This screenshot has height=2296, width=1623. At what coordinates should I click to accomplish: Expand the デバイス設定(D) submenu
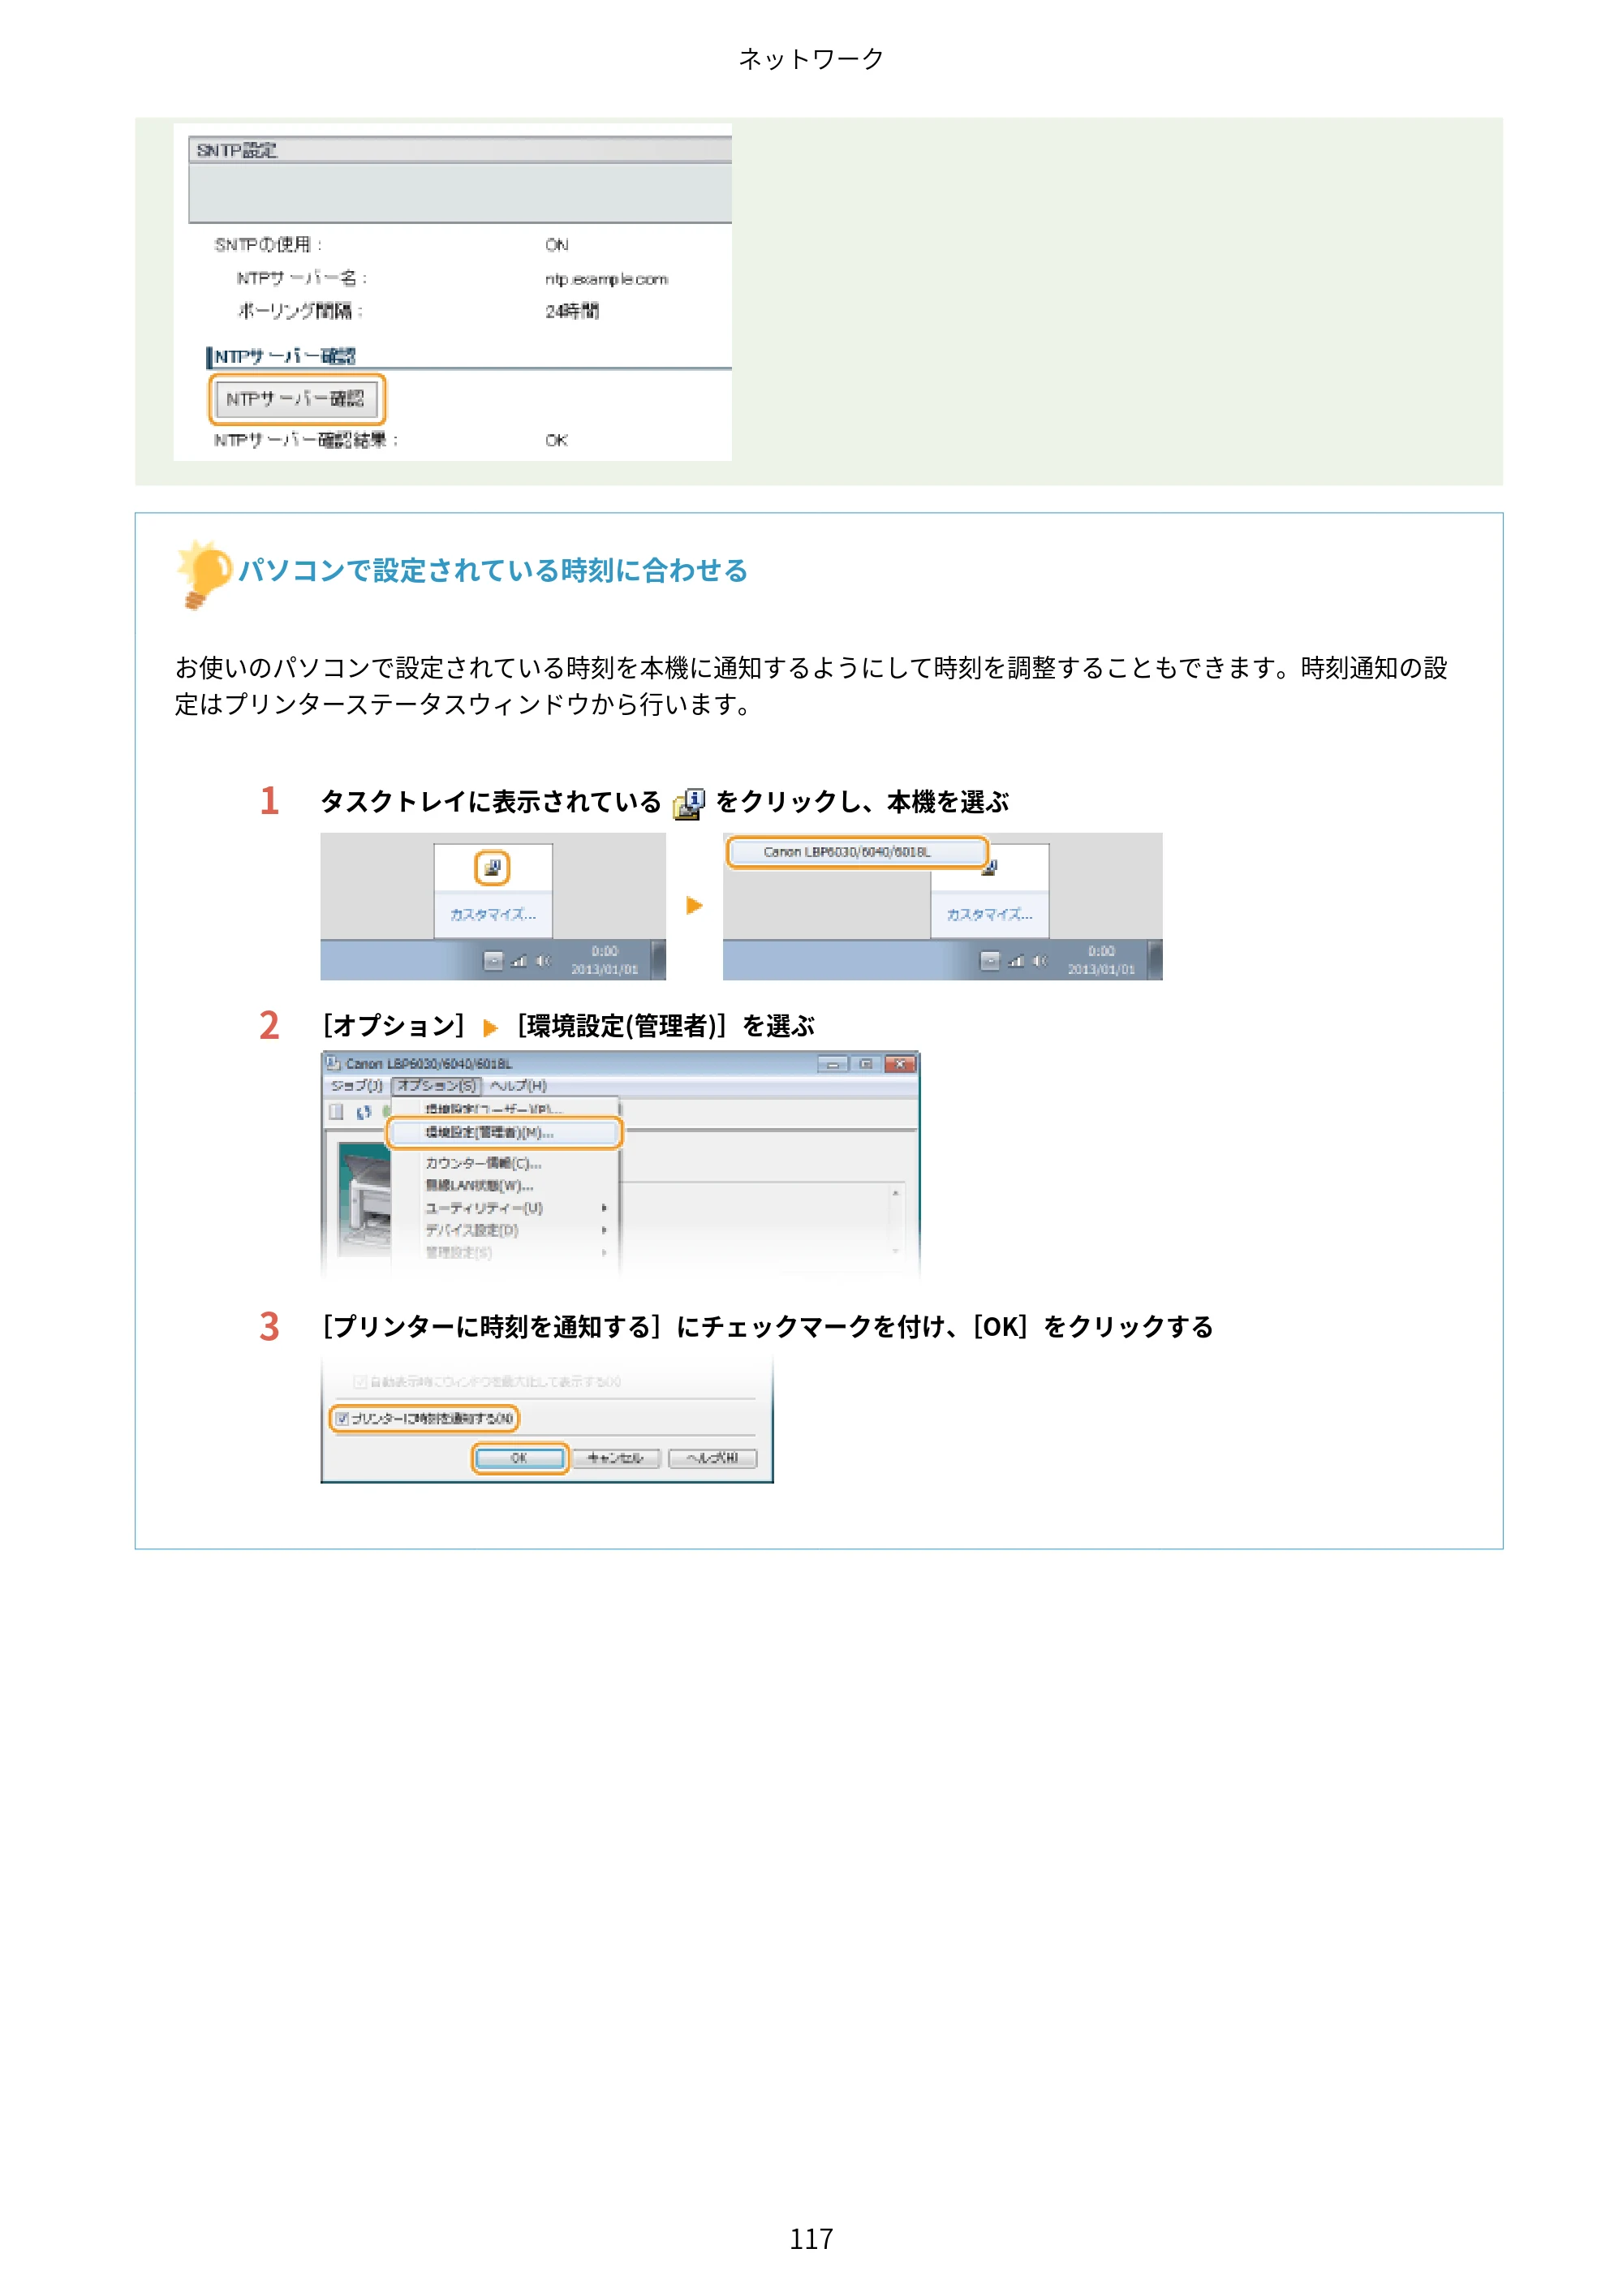point(505,1230)
